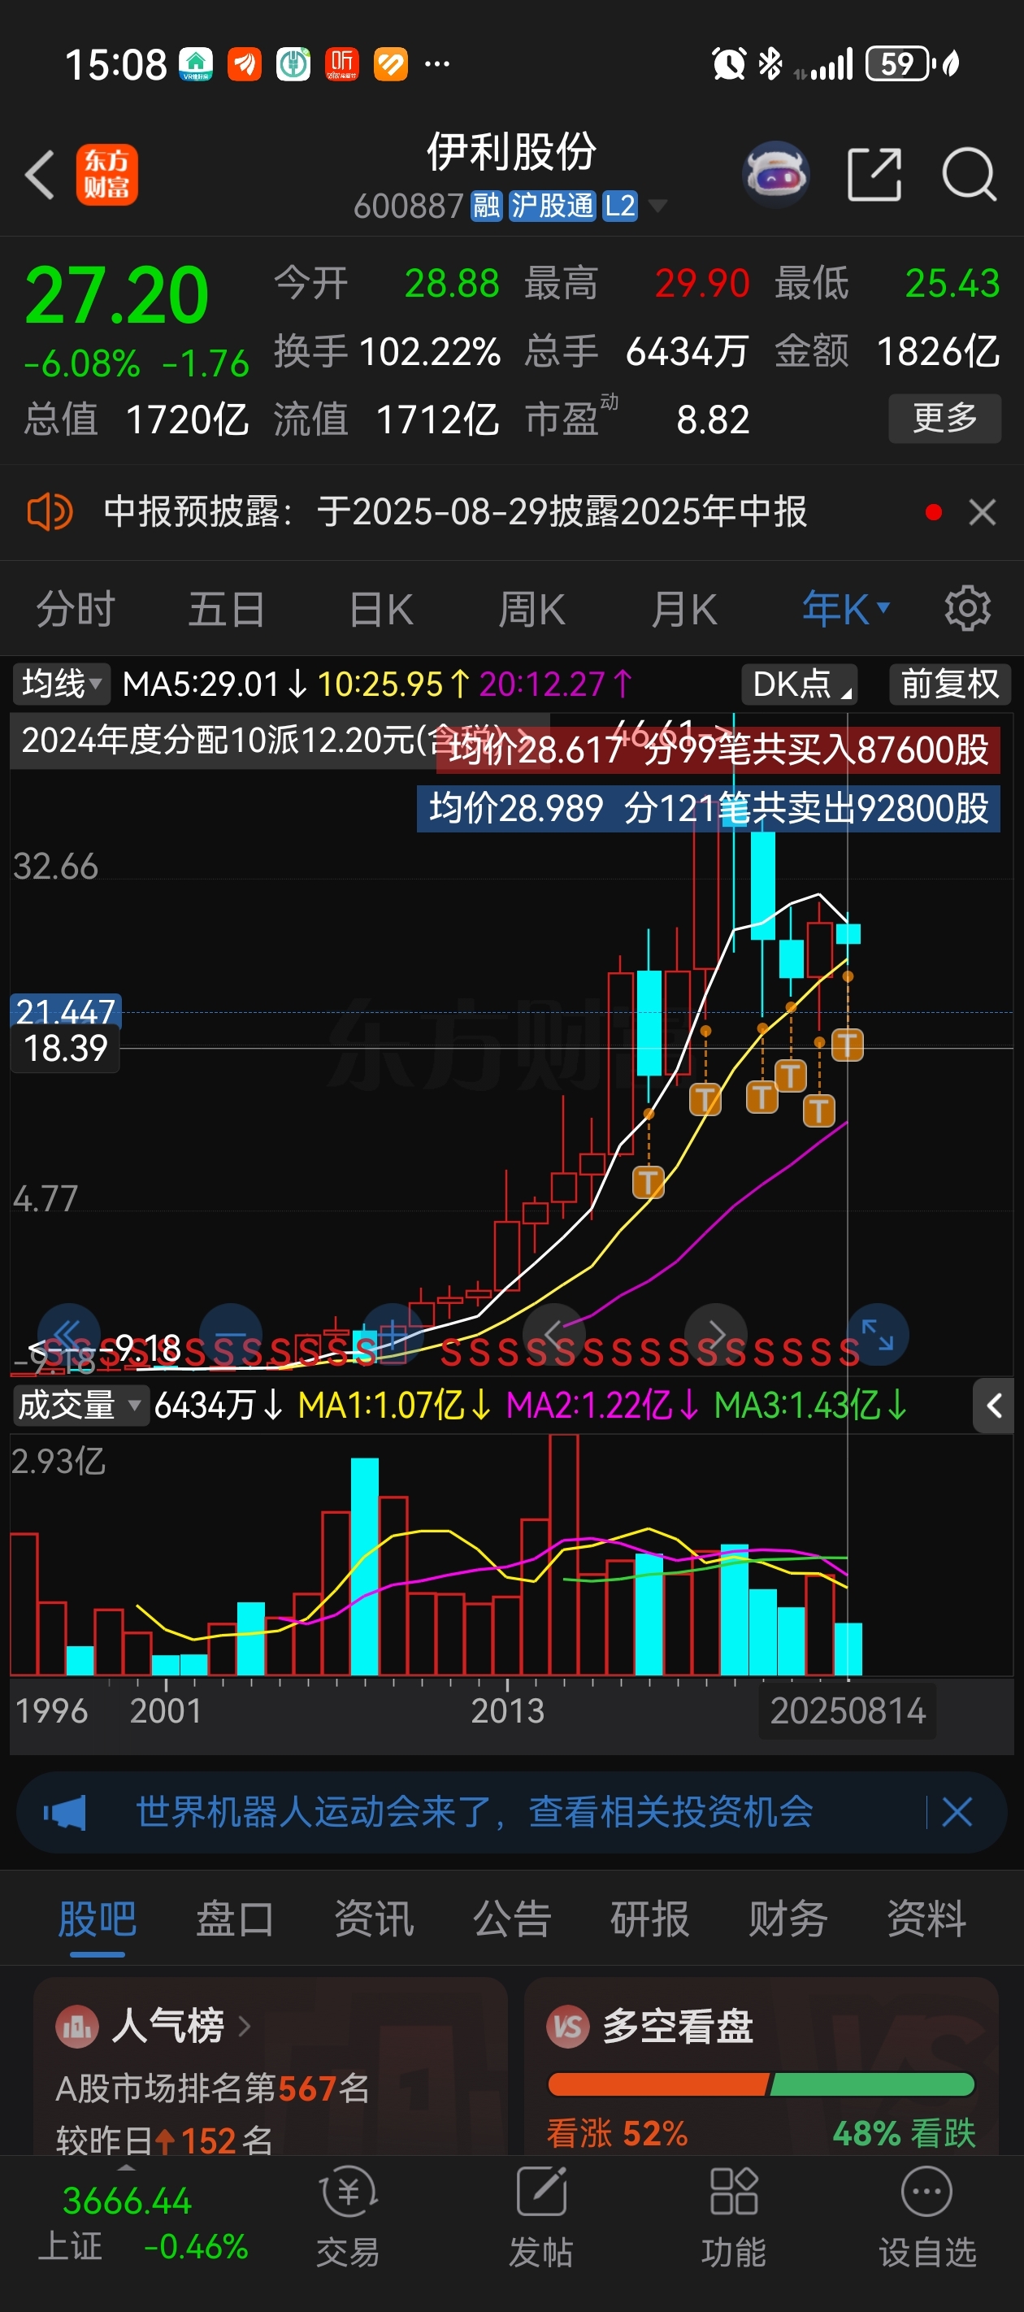
Task: Tap the orange speaker announcement icon
Action: 50,512
